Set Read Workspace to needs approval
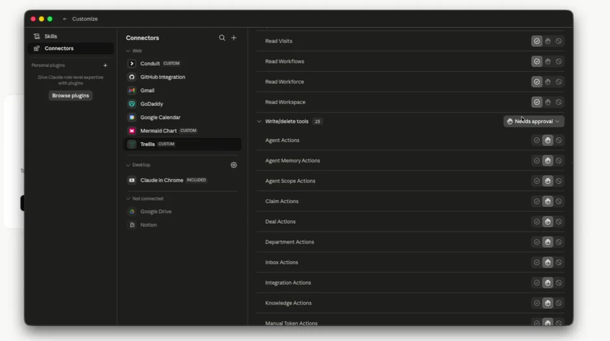The width and height of the screenshot is (610, 341). [x=548, y=102]
